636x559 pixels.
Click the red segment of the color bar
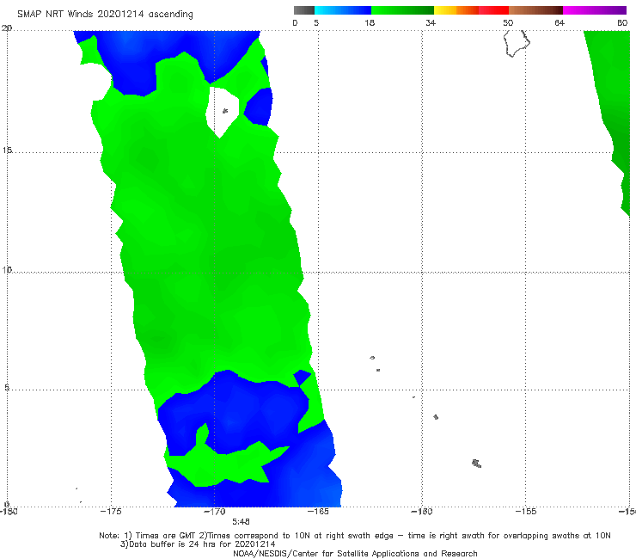pos(493,10)
